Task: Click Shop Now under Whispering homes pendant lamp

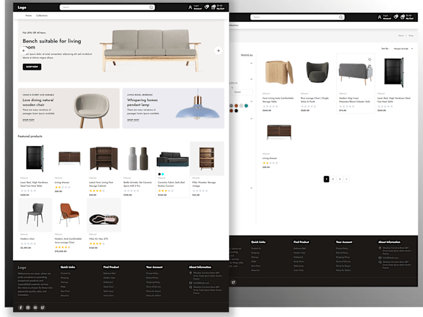Action: 133,120
